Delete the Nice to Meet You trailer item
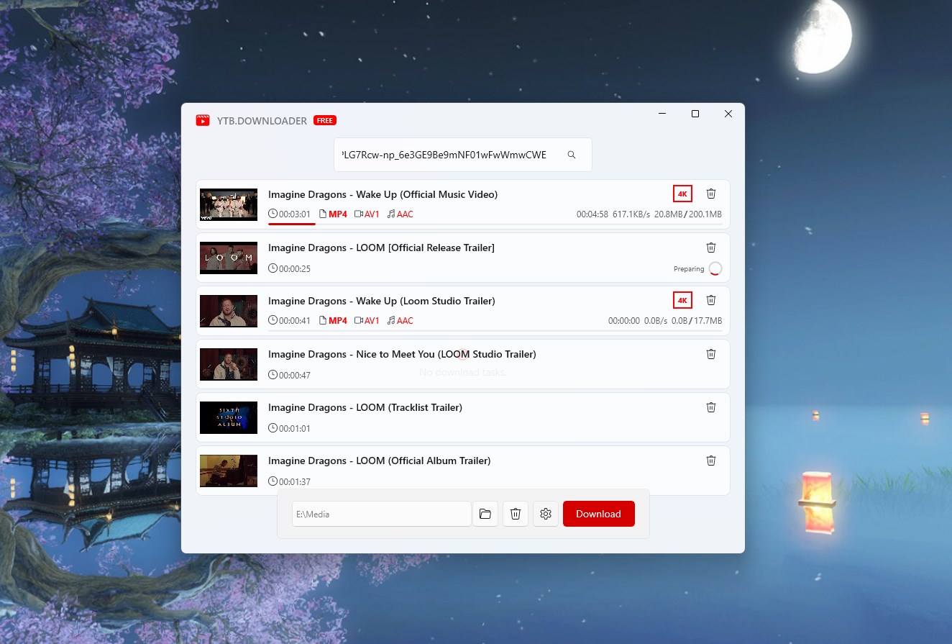 (x=711, y=354)
